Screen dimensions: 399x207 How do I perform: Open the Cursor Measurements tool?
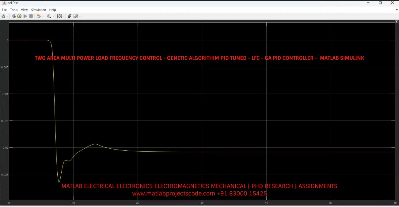click(76, 16)
